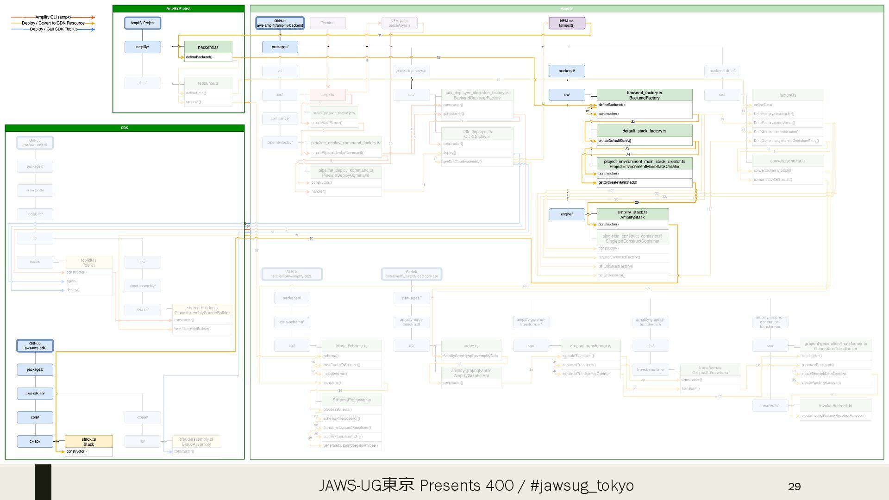Image resolution: width=889 pixels, height=500 pixels.
Task: Select the stack.ts Stack box
Action: click(x=88, y=441)
